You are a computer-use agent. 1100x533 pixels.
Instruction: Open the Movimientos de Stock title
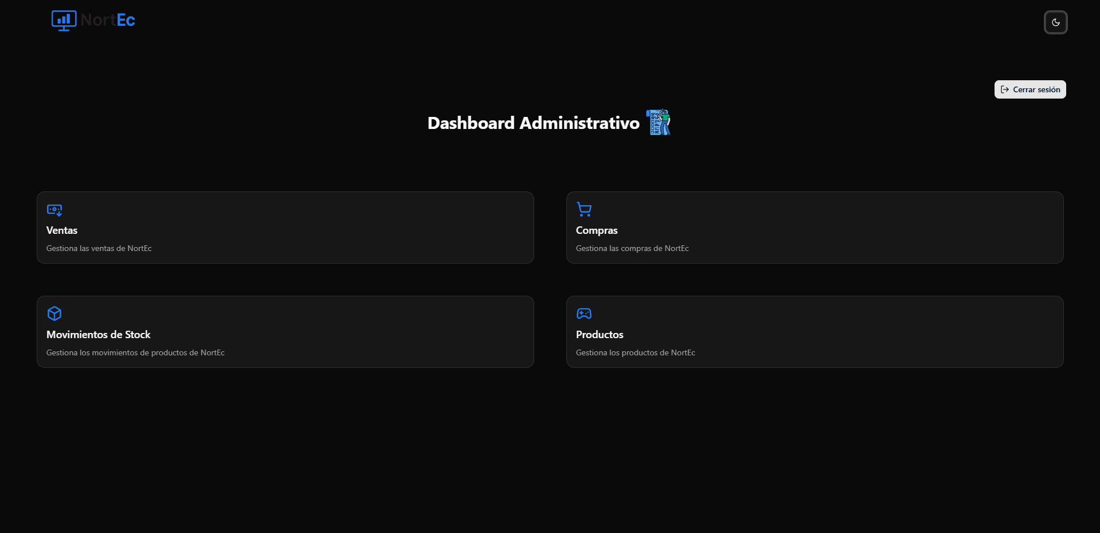[99, 335]
